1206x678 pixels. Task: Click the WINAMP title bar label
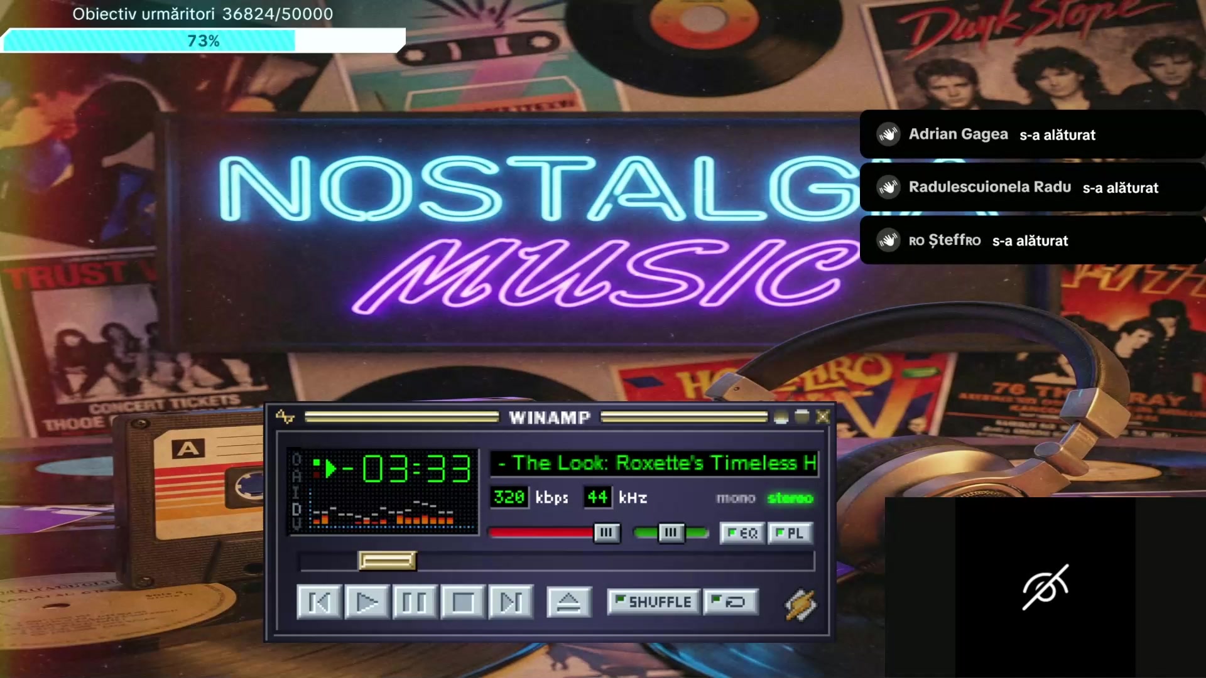tap(550, 417)
